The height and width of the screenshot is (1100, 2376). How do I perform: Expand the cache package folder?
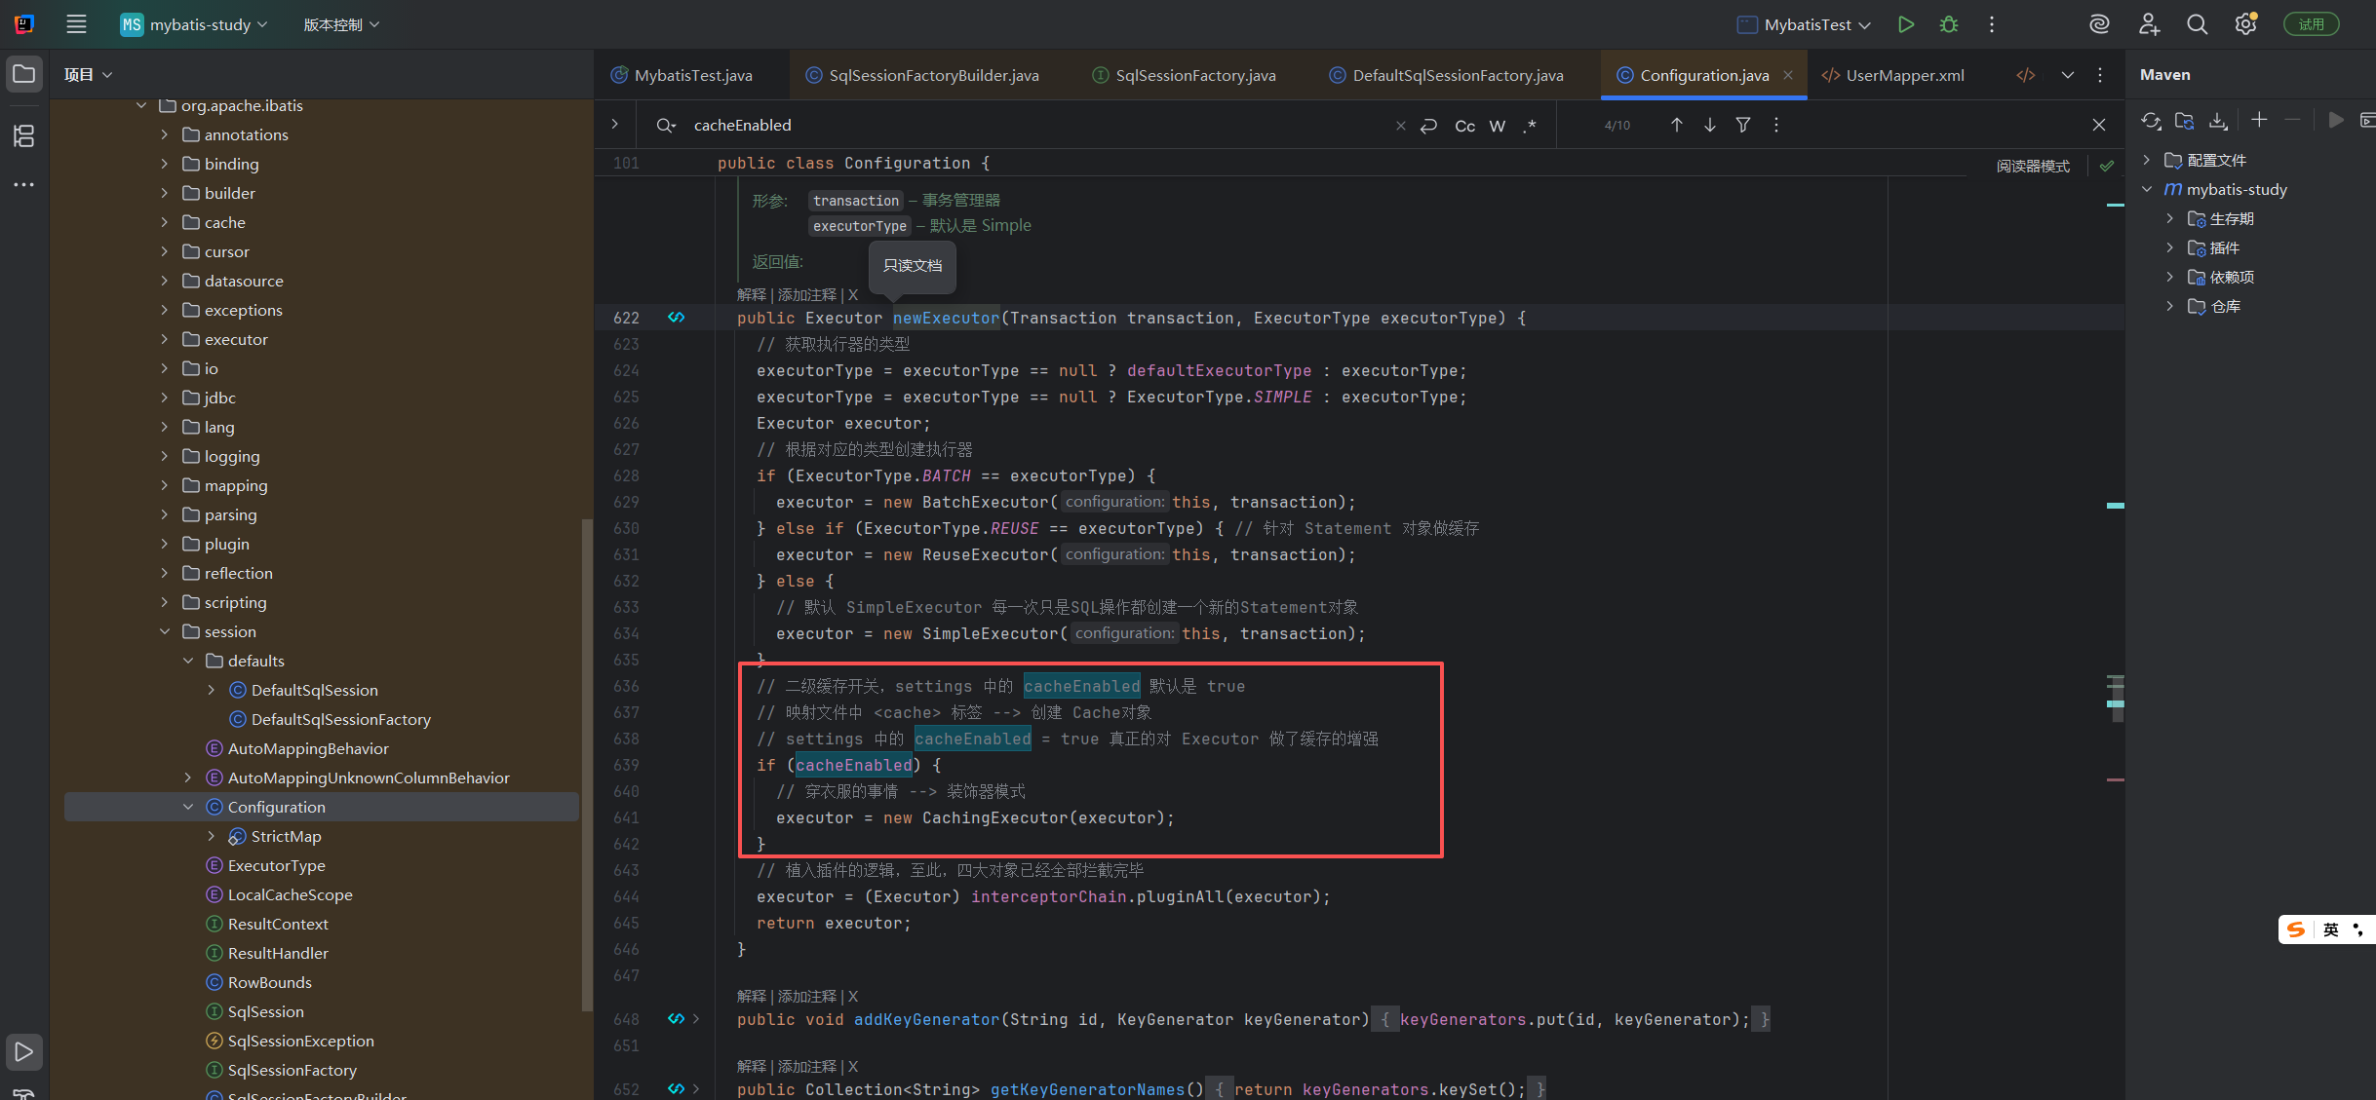pyautogui.click(x=165, y=222)
